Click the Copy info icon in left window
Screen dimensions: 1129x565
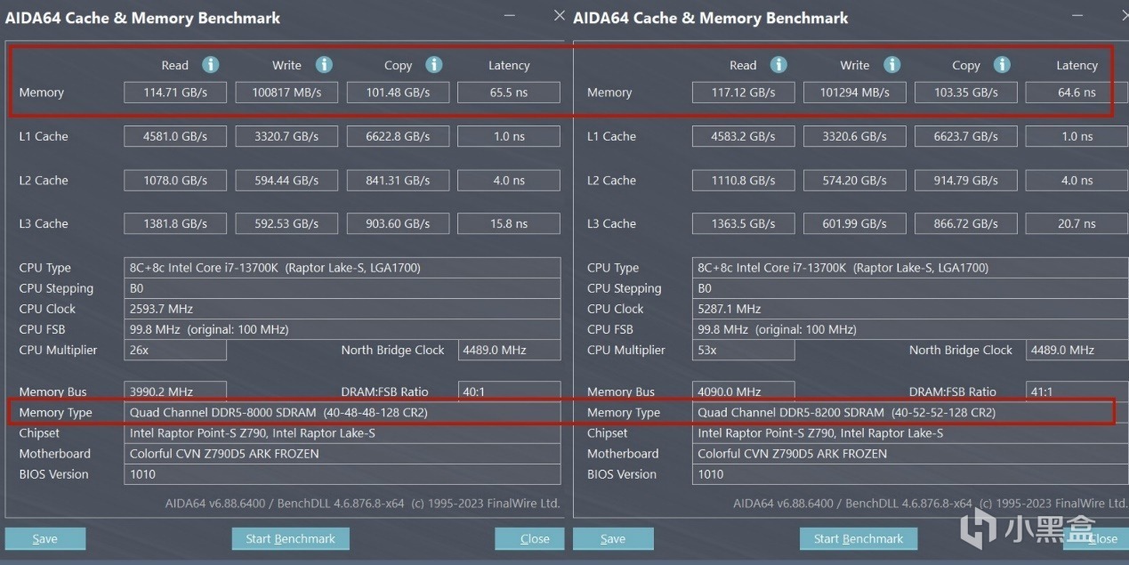pos(433,65)
